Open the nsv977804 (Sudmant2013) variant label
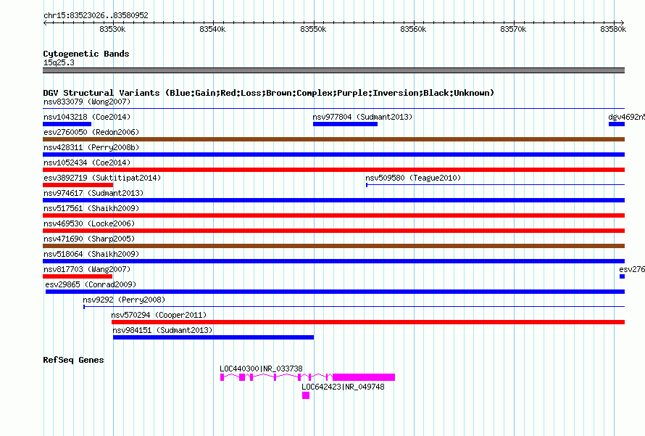 (x=362, y=117)
